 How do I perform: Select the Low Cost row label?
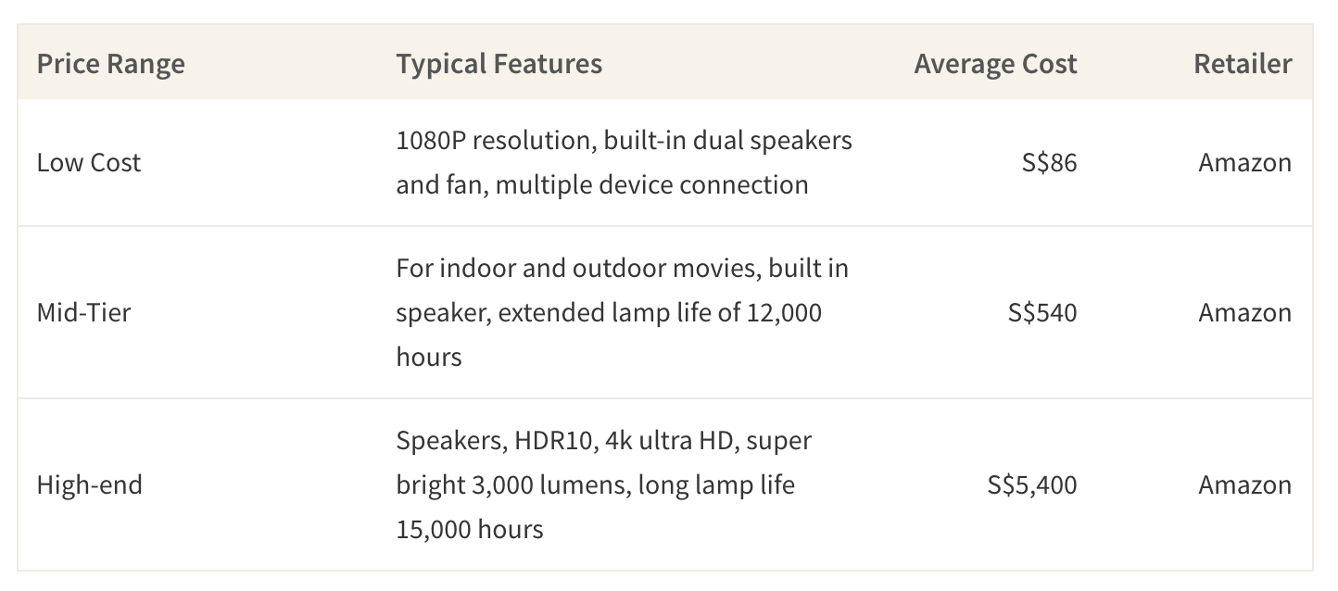[89, 162]
